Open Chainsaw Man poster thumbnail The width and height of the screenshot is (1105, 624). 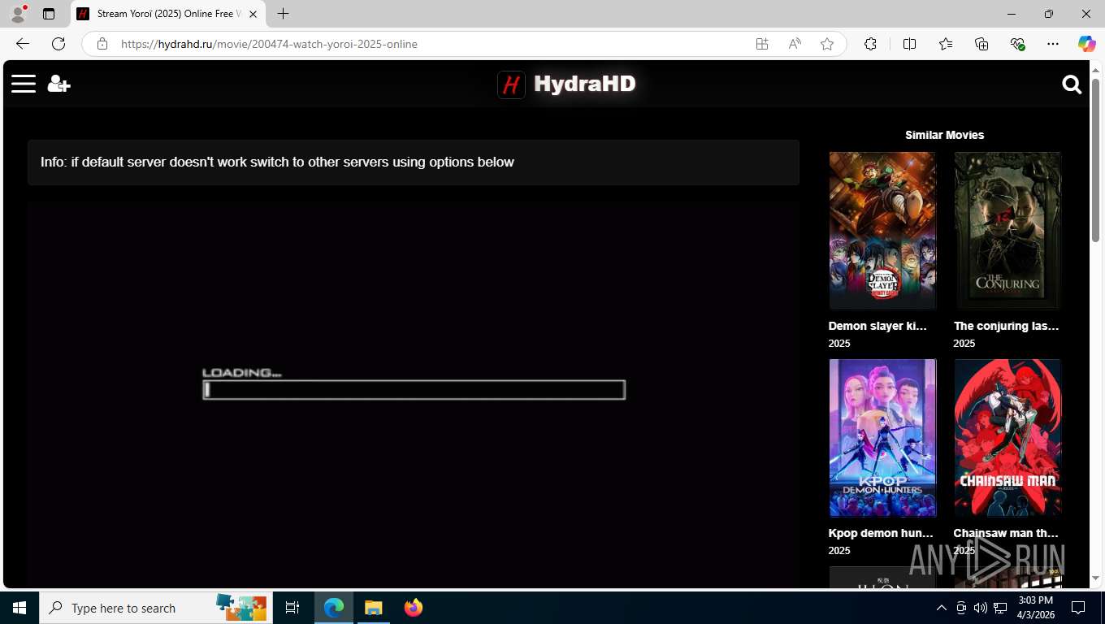(1007, 438)
